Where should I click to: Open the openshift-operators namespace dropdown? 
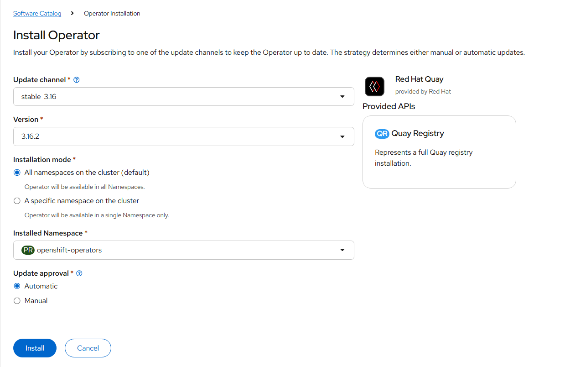183,250
